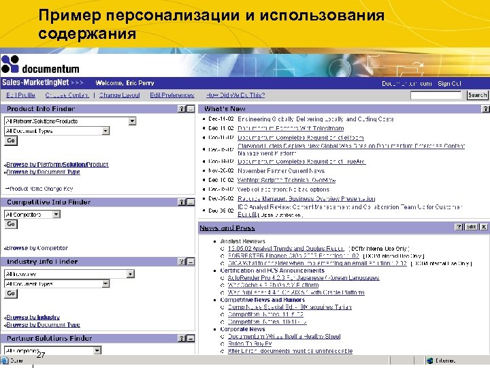490x368 pixels.
Task: Open help for Competitive Info Finder panel
Action: [x=182, y=202]
